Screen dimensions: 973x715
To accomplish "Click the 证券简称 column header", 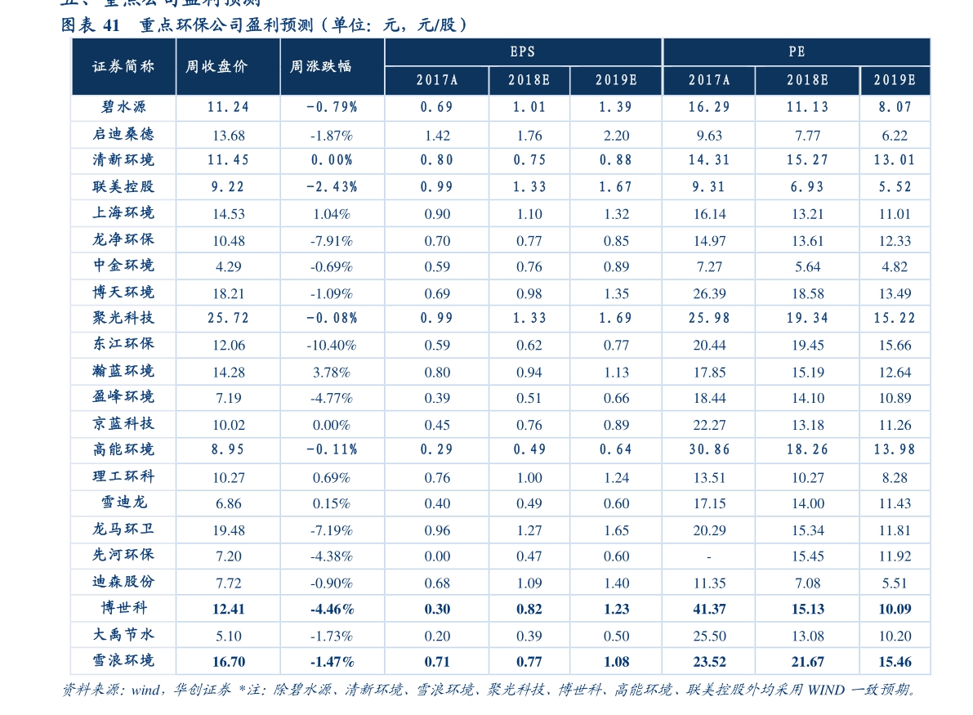I will (x=123, y=66).
